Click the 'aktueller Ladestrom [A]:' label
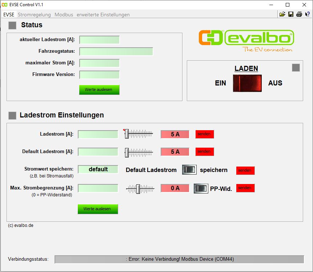This screenshot has width=313, height=272. coord(47,40)
